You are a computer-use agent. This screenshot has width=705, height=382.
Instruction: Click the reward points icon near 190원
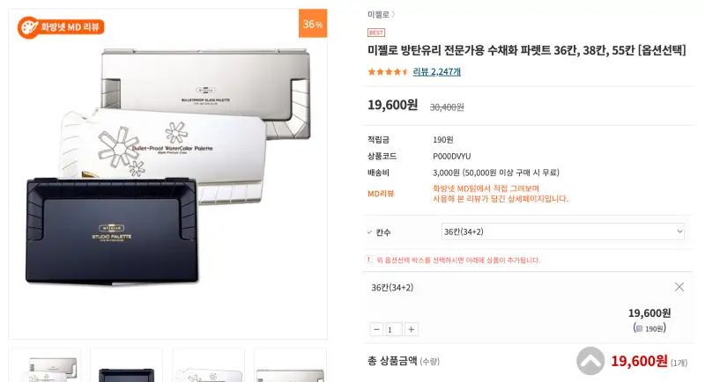639,328
